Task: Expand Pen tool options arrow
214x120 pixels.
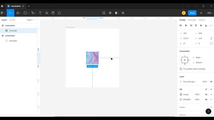Action: pos(36,13)
